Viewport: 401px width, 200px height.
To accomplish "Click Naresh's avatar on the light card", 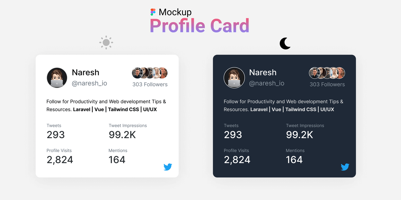I will [x=57, y=78].
